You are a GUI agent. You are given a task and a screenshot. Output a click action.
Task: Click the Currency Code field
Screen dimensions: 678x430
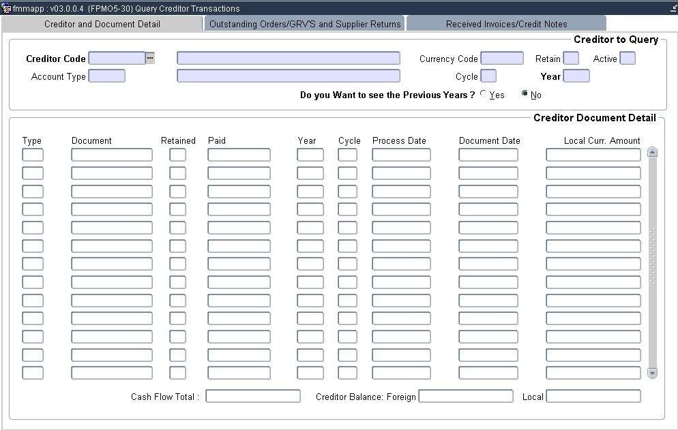502,59
